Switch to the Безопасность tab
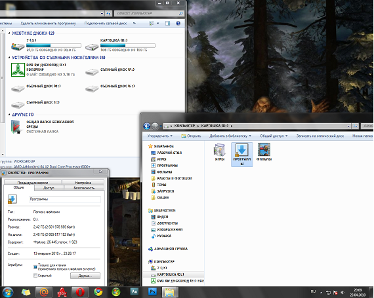 click(84, 188)
